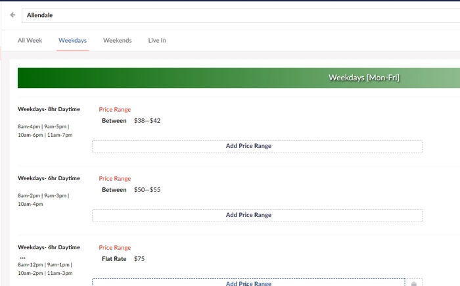Viewport: 460px width, 286px height.
Task: Select the 8am-2pm | 9am-3pm time slots text
Action: (x=43, y=195)
